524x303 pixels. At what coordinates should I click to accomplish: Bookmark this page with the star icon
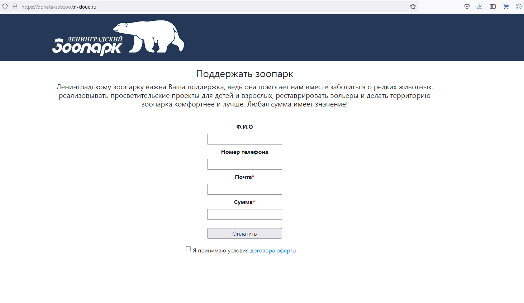(413, 6)
